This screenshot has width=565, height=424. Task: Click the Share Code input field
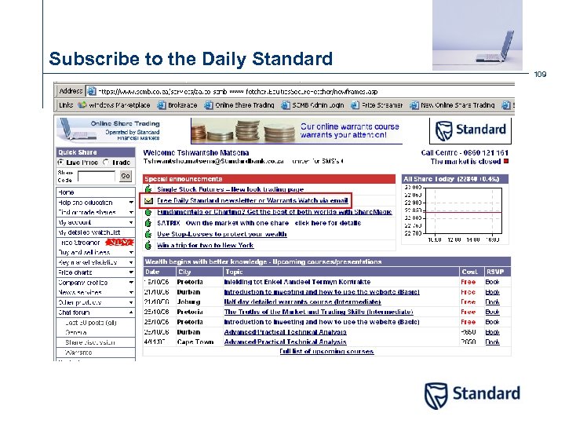pos(97,177)
